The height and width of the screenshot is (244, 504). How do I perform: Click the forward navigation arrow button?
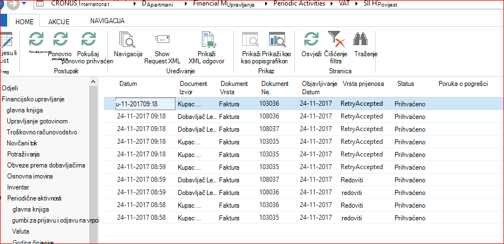(13, 6)
